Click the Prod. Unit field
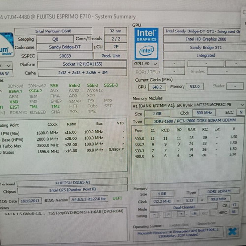Image resolution: width=246 pixels, height=246 pixels. (x=111, y=56)
